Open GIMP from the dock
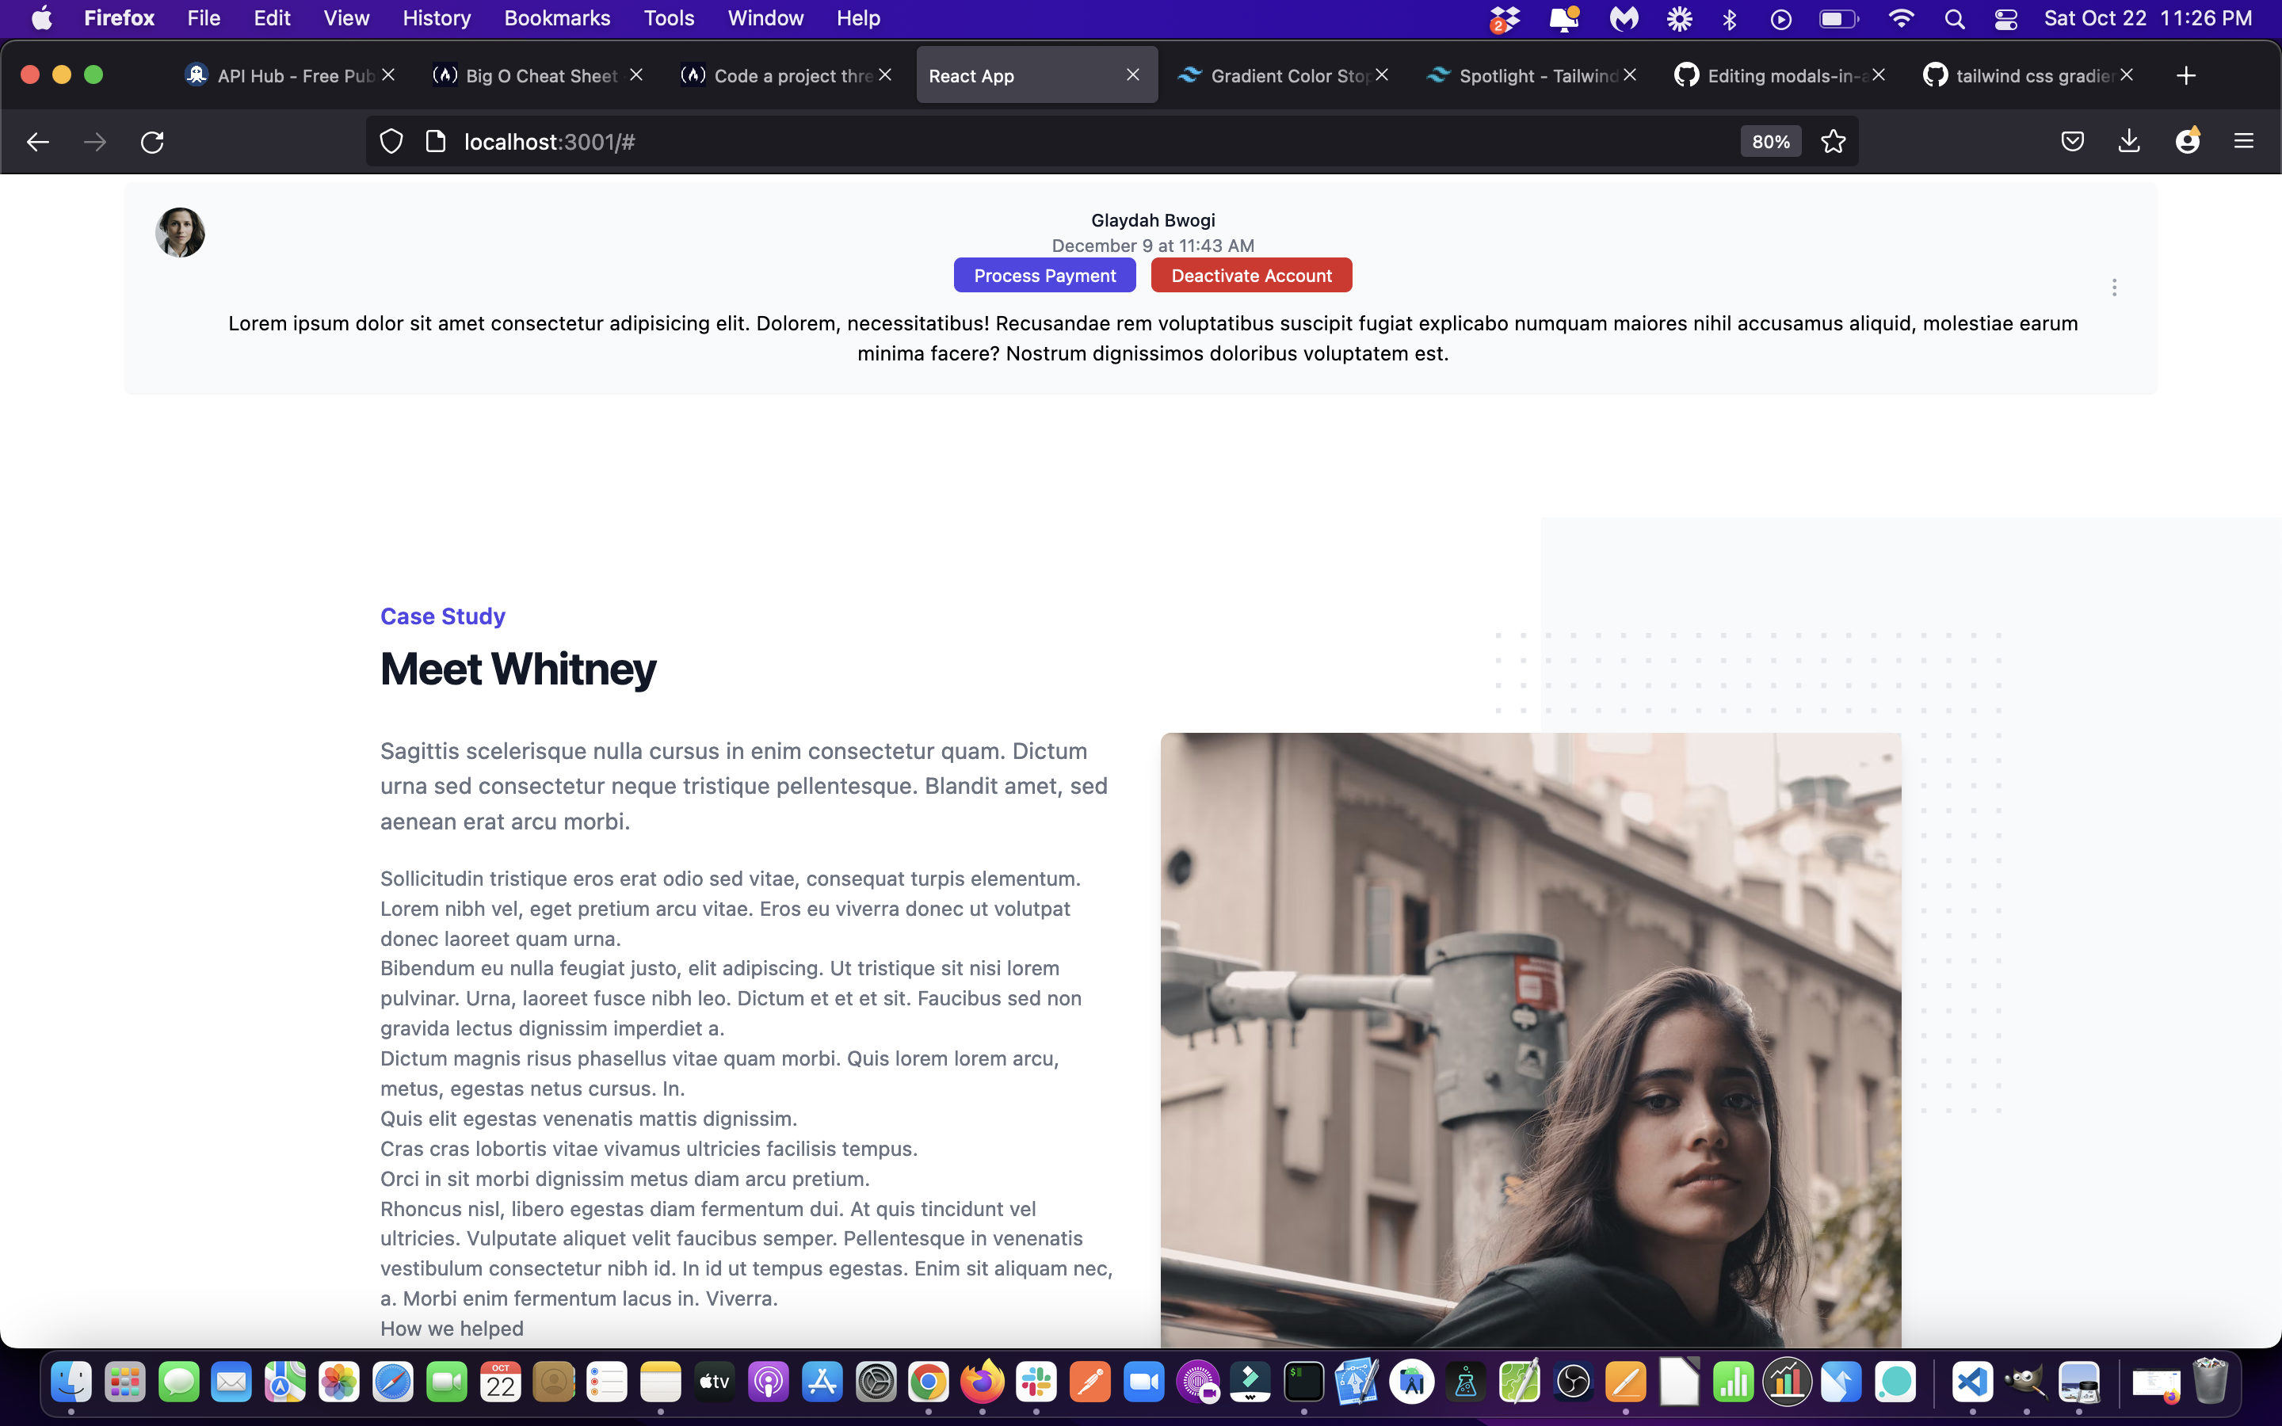The image size is (2282, 1426). [x=2025, y=1382]
